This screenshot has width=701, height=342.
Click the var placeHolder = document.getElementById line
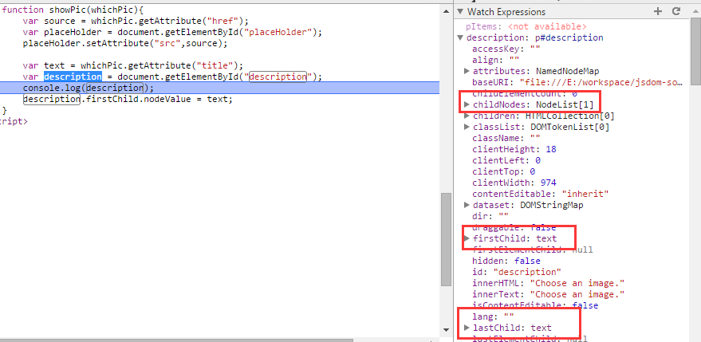click(172, 32)
